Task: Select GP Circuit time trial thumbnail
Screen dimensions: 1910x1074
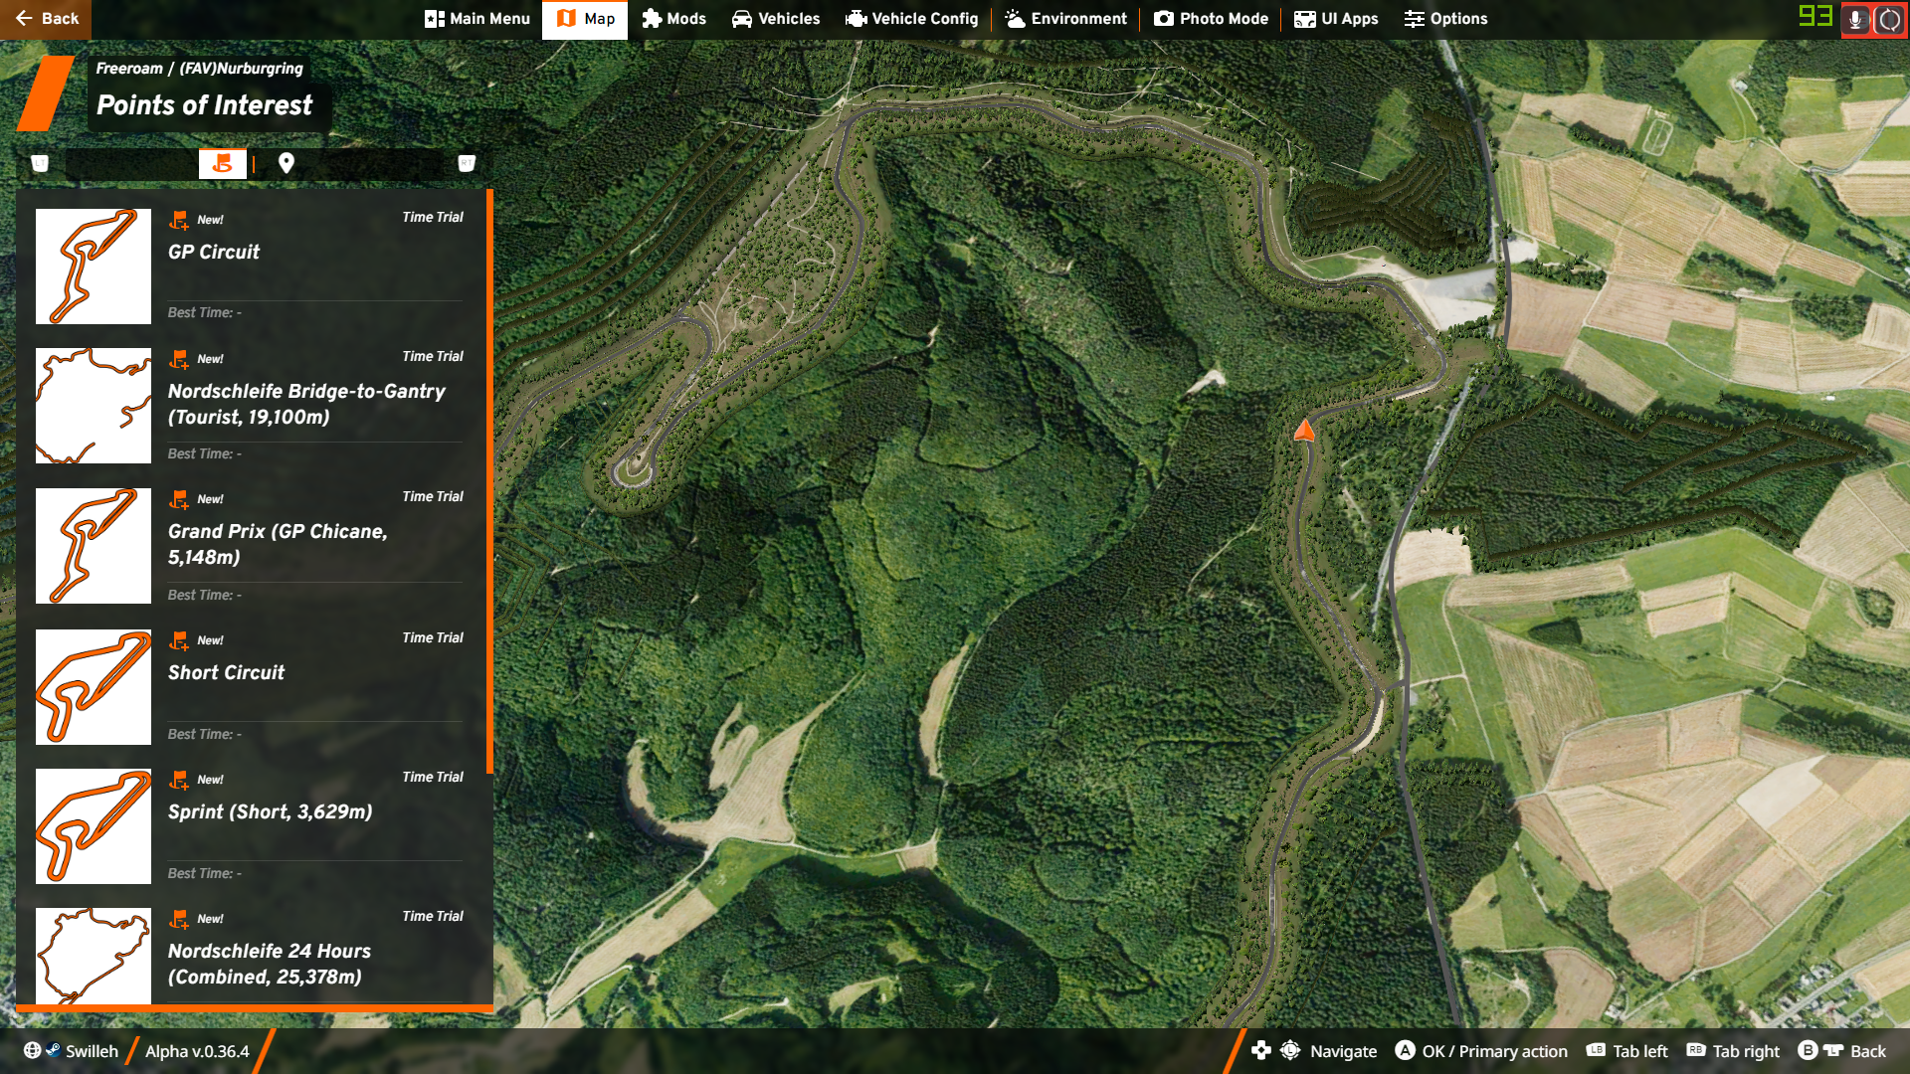Action: click(94, 267)
